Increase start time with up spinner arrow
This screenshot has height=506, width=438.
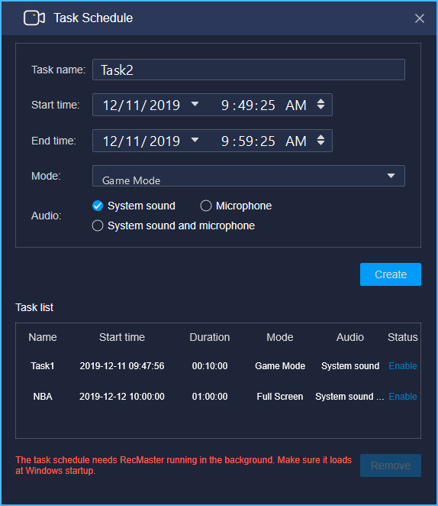(320, 101)
